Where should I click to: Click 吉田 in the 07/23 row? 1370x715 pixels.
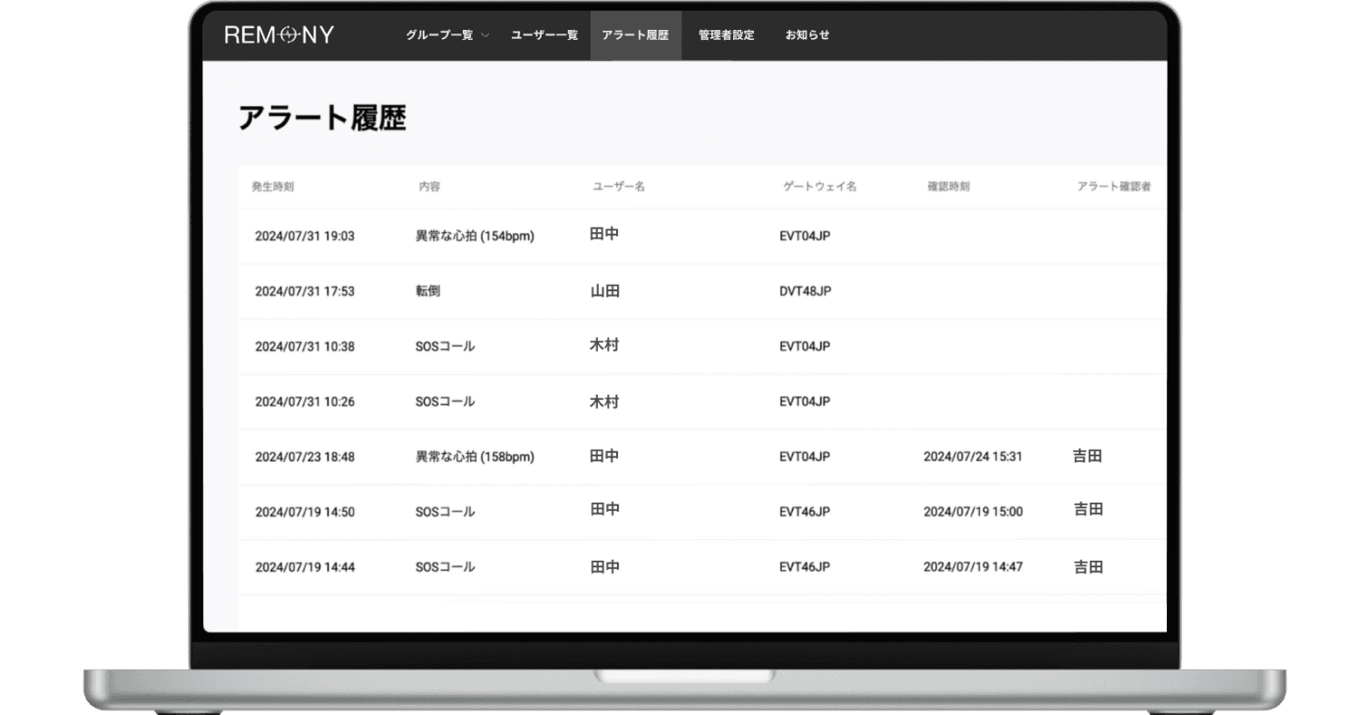pos(1088,455)
